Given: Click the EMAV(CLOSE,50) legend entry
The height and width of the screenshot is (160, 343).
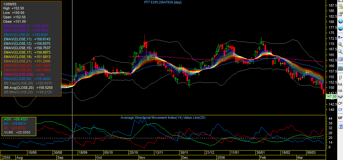Looking at the screenshot, I should click(27, 79).
